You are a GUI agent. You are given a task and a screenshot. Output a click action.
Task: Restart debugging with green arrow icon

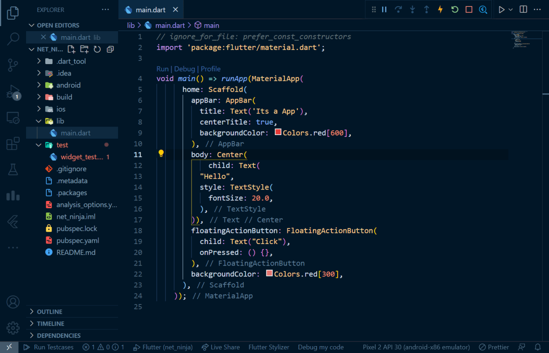(x=455, y=10)
